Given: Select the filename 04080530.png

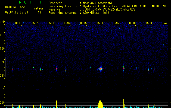Looking at the screenshot, I should 15,7.
